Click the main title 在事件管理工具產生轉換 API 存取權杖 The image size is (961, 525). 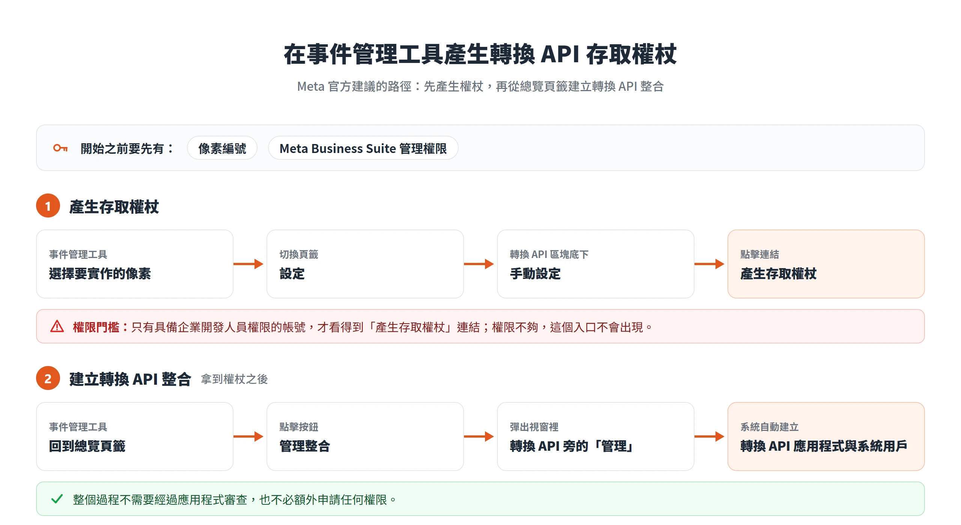[x=480, y=54]
